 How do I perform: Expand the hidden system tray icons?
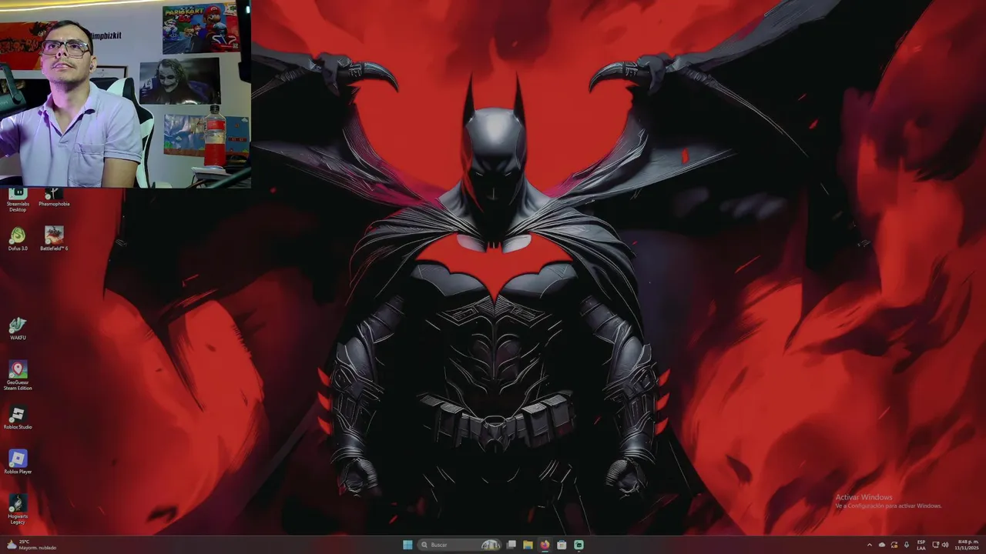tap(870, 545)
